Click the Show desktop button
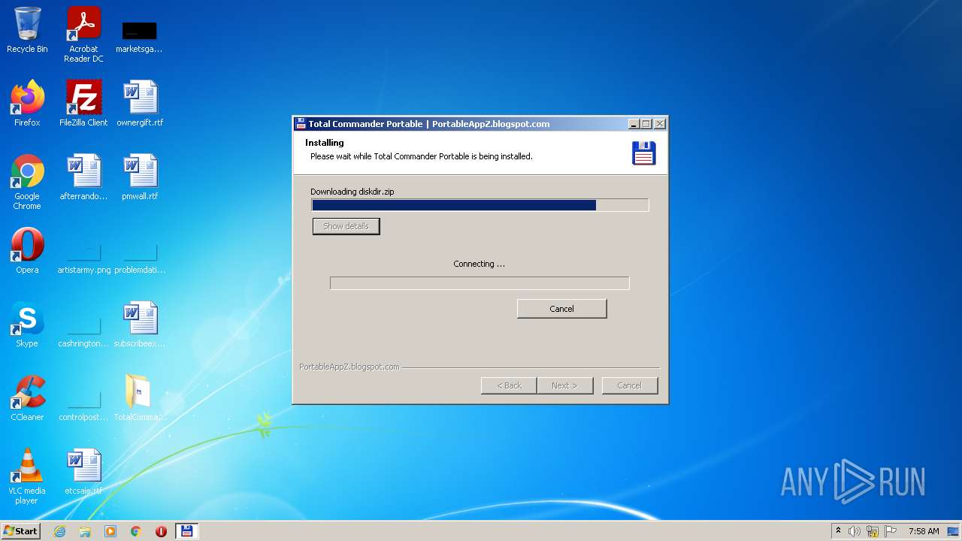Screen dimensions: 962x541 (954, 531)
